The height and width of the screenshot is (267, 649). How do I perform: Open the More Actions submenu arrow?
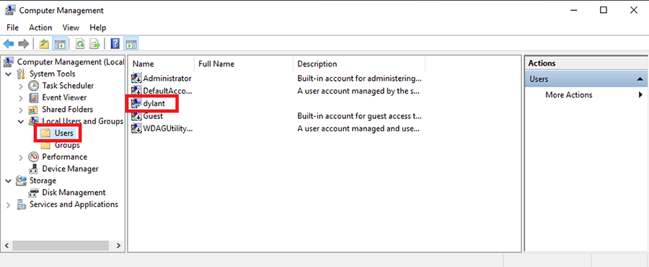tap(641, 95)
